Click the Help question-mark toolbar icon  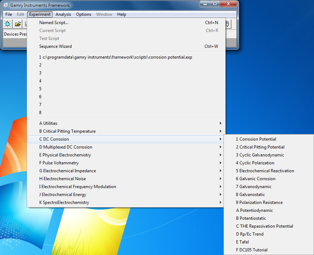[228, 24]
